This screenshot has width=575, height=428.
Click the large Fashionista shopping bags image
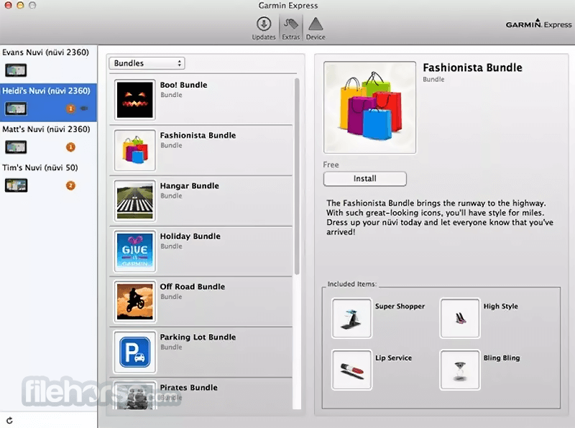[369, 108]
